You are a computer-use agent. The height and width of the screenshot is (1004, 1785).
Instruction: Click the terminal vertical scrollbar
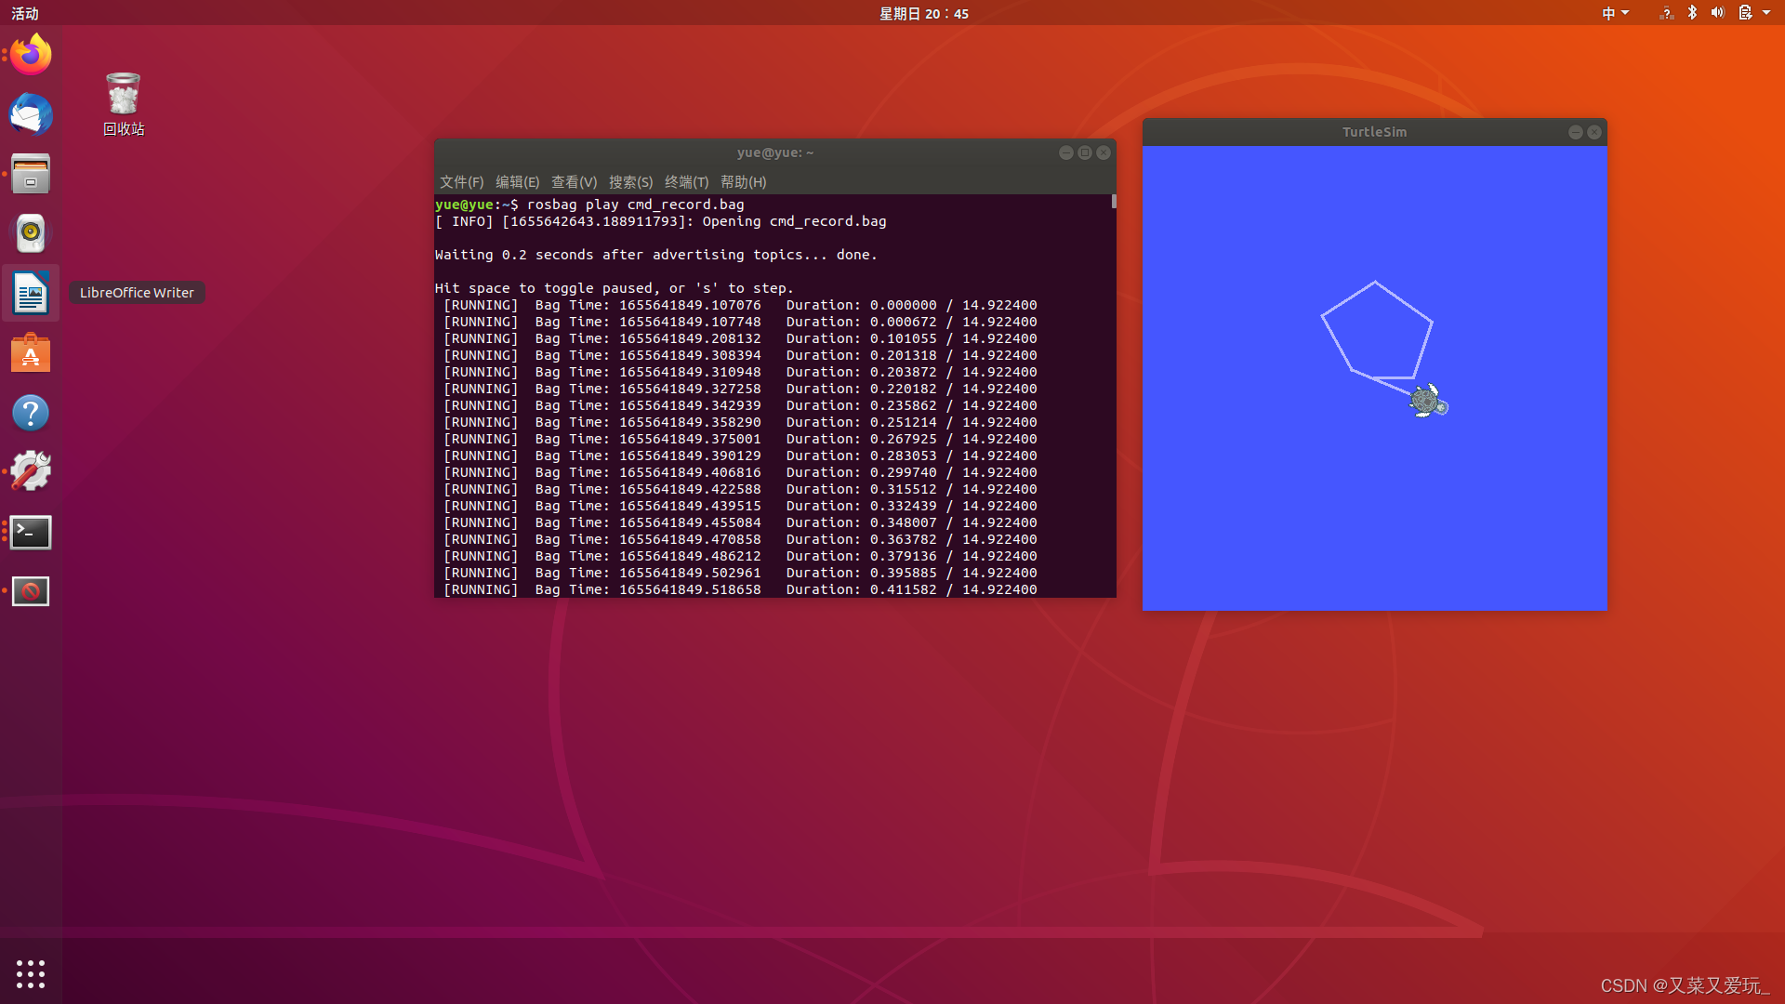click(1113, 201)
